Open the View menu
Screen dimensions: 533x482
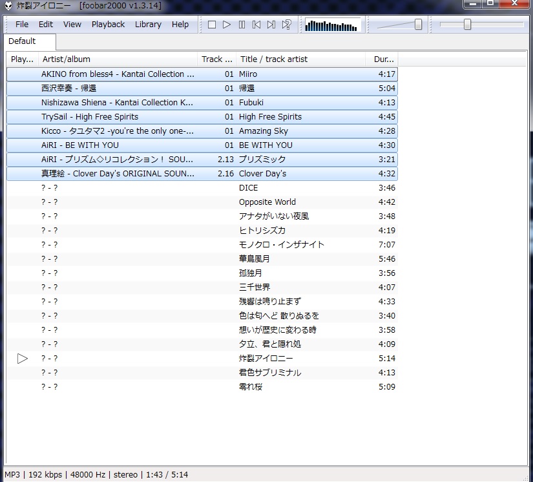tap(72, 25)
